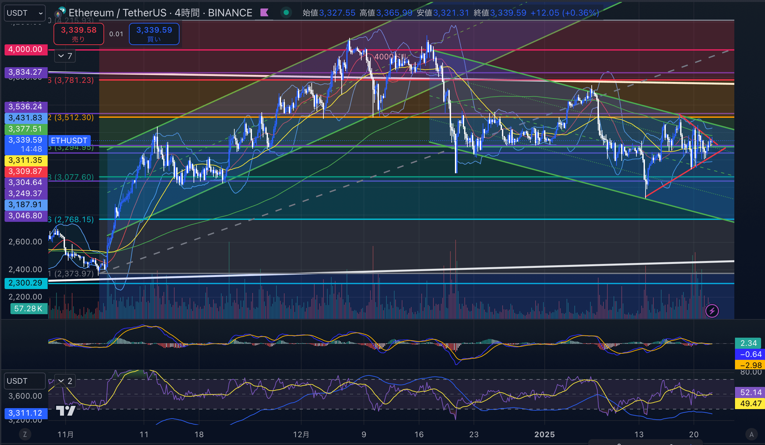Select the yellow 3,311.35 price label
Screen dimensions: 765x445
tap(26, 160)
